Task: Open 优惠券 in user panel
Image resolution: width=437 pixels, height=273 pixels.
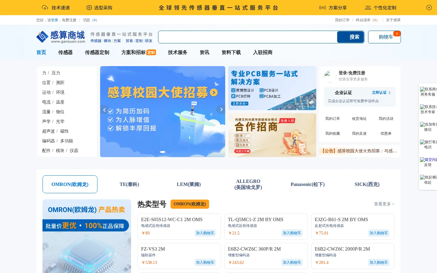Action: click(x=386, y=133)
